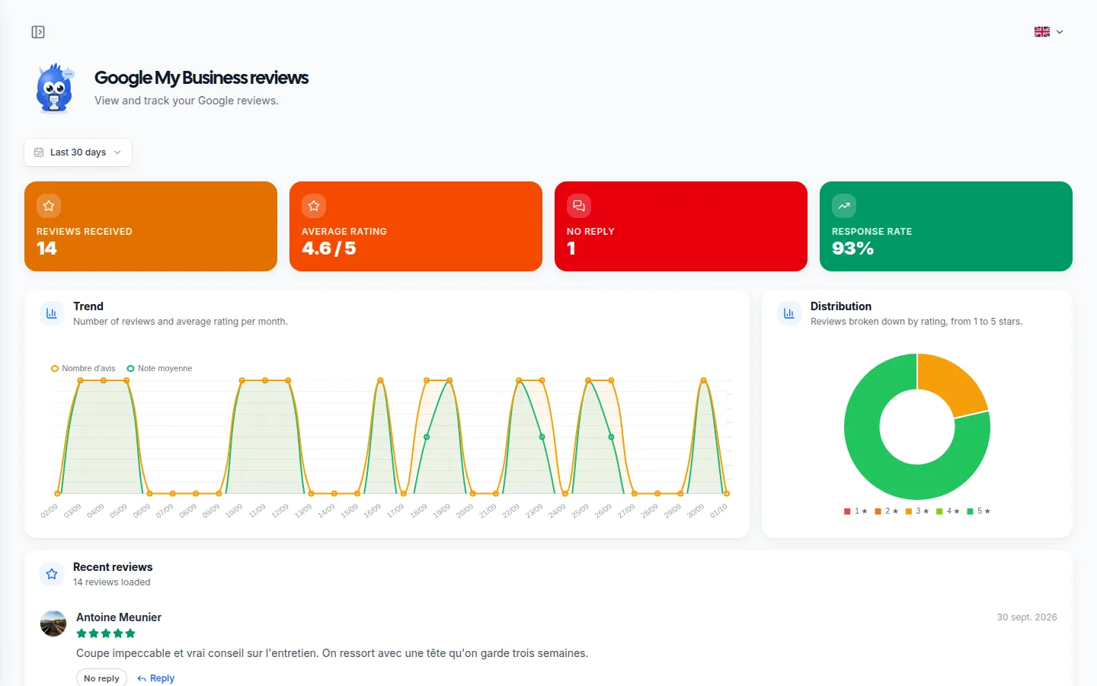The height and width of the screenshot is (686, 1097).
Task: Click the reply arrow icon
Action: coord(142,678)
